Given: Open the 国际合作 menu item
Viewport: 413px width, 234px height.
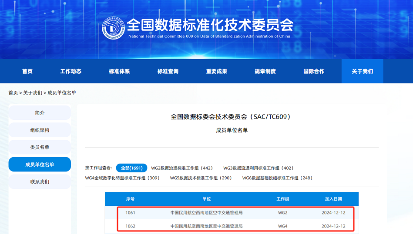Looking at the screenshot, I should [x=314, y=71].
